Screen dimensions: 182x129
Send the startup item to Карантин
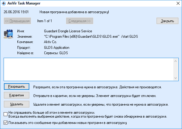click(x=16, y=95)
